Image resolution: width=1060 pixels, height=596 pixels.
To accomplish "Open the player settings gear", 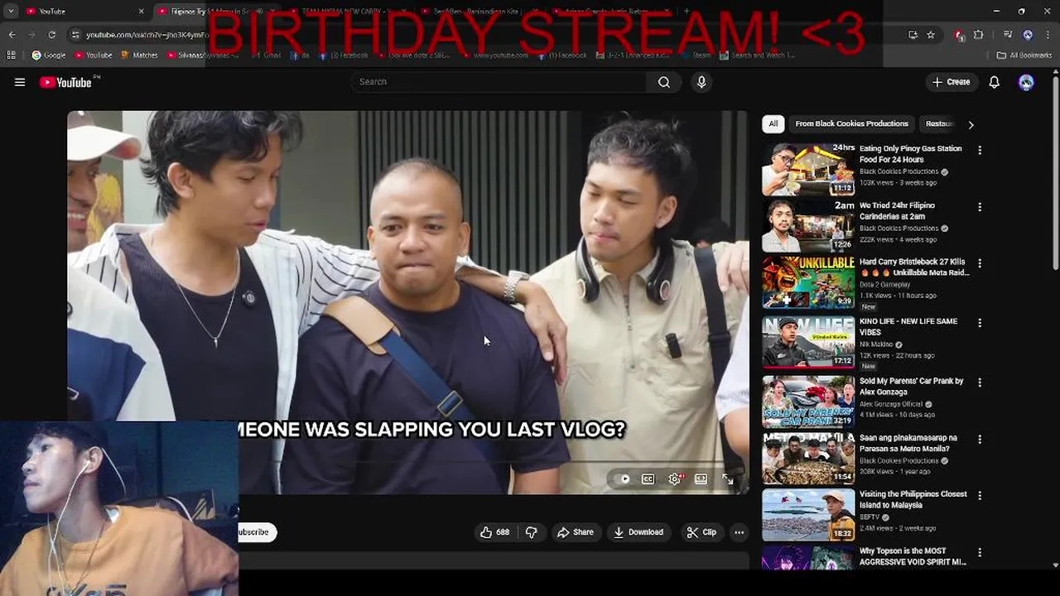I will (x=675, y=478).
